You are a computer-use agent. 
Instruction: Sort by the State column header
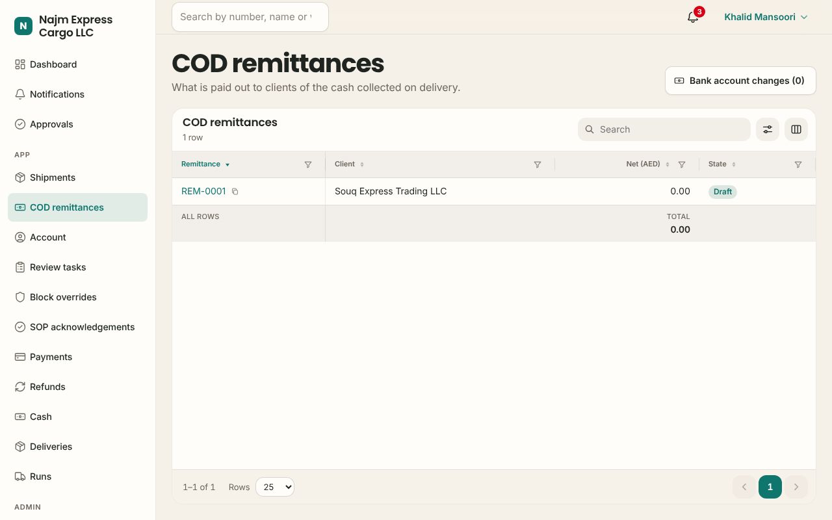point(721,164)
